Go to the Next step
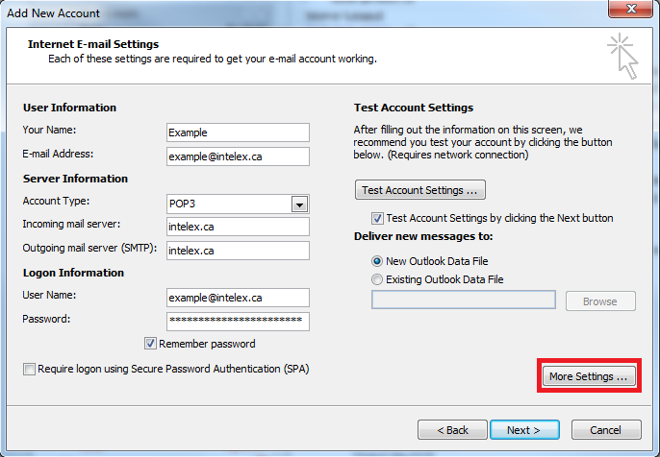660x457 pixels. pyautogui.click(x=524, y=430)
